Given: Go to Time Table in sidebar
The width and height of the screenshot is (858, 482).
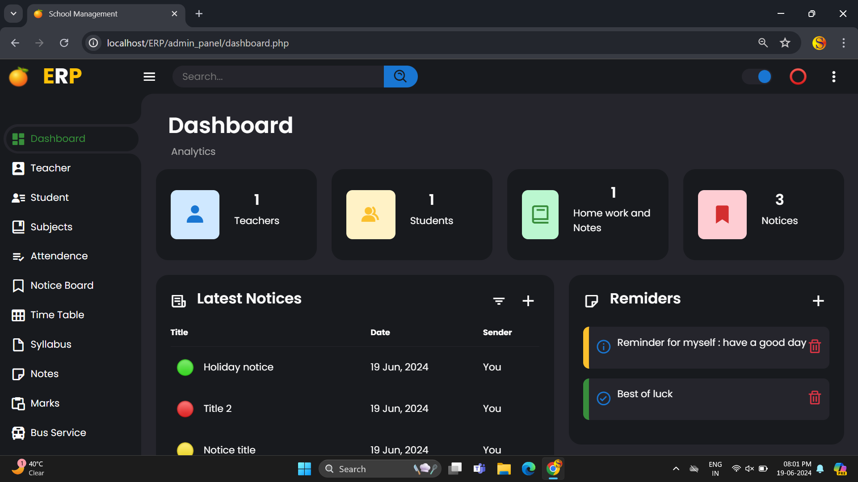Looking at the screenshot, I should click(57, 315).
